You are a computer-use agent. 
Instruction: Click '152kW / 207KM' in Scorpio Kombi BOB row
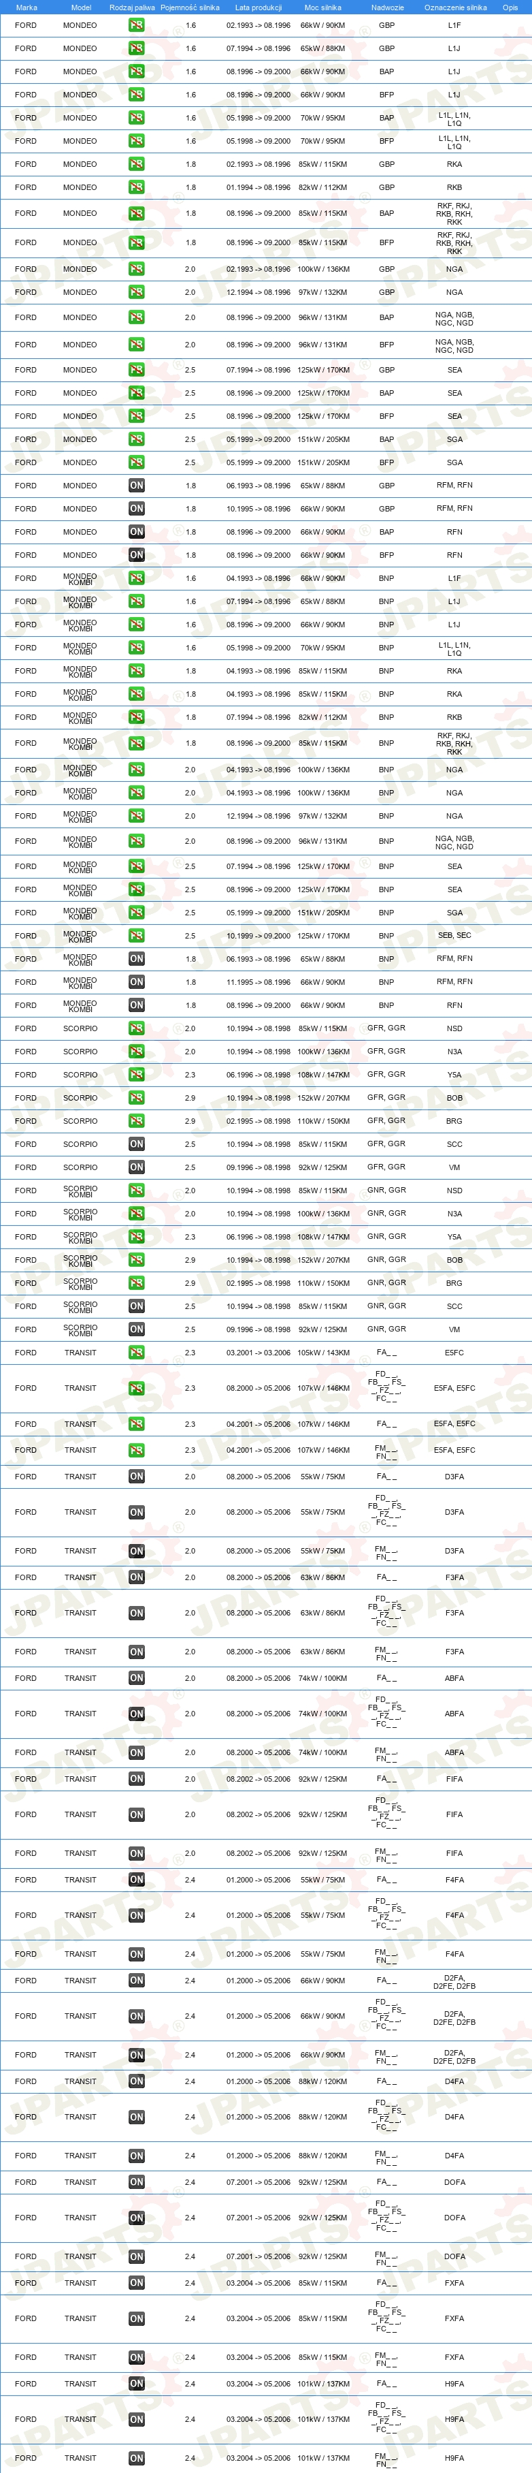(x=323, y=1259)
